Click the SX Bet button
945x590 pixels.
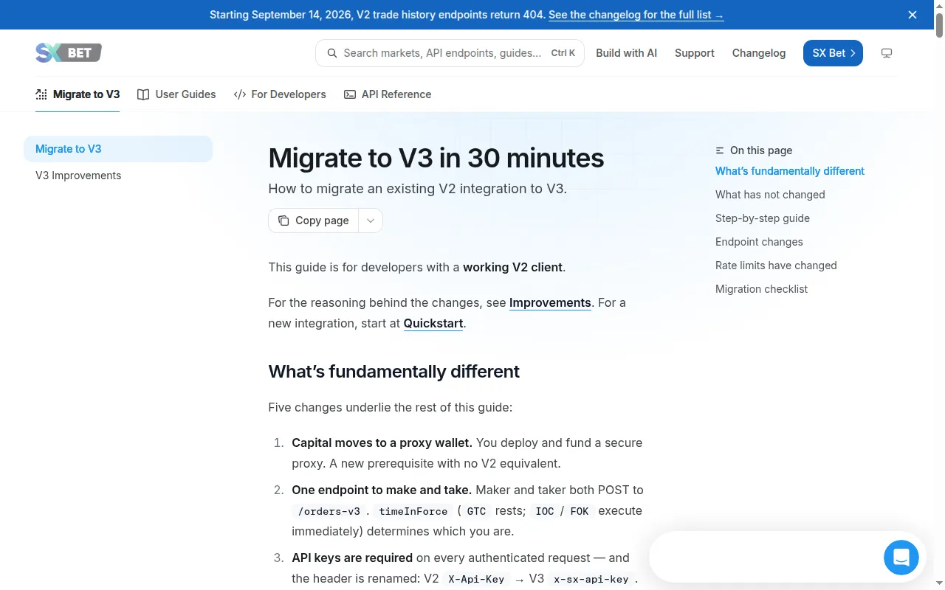tap(833, 53)
